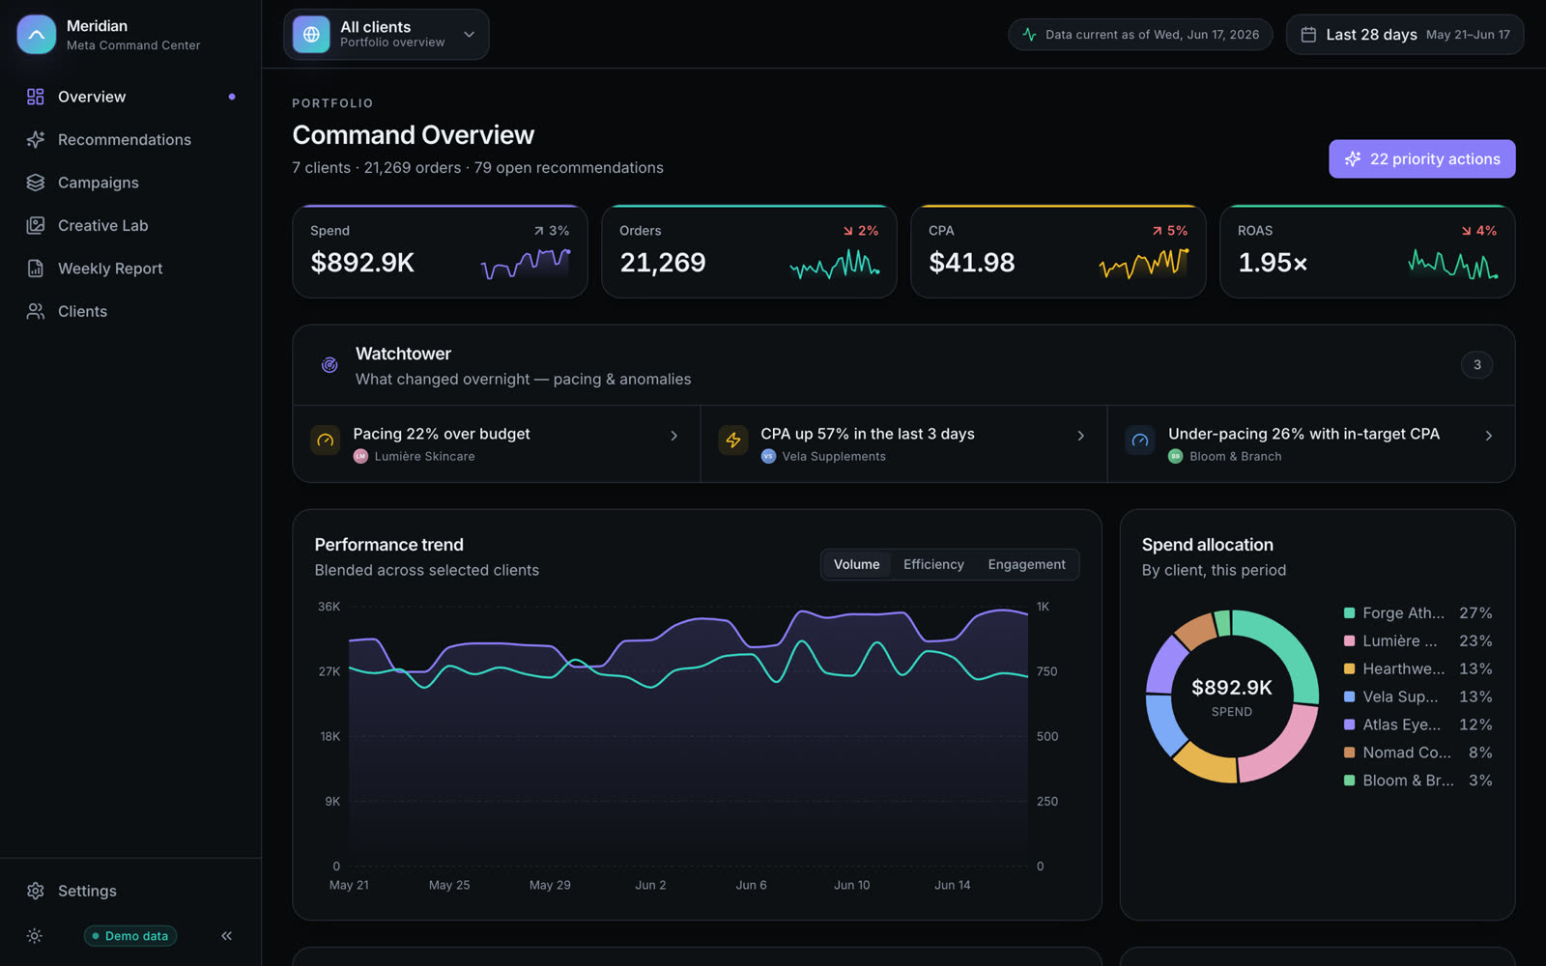This screenshot has height=966, width=1546.
Task: Expand chevron on Vela Supplements CPA alert
Action: click(x=1081, y=436)
